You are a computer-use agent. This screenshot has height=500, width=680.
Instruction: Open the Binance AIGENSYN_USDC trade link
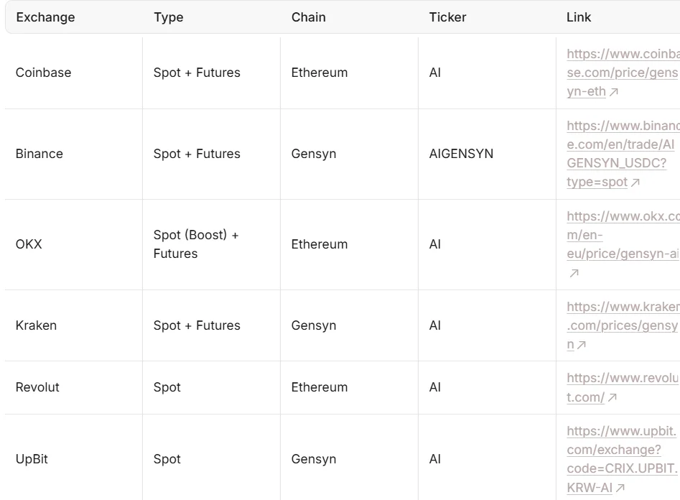pyautogui.click(x=623, y=154)
